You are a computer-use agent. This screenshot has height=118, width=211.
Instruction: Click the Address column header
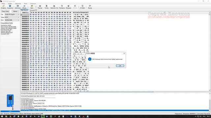point(25,12)
